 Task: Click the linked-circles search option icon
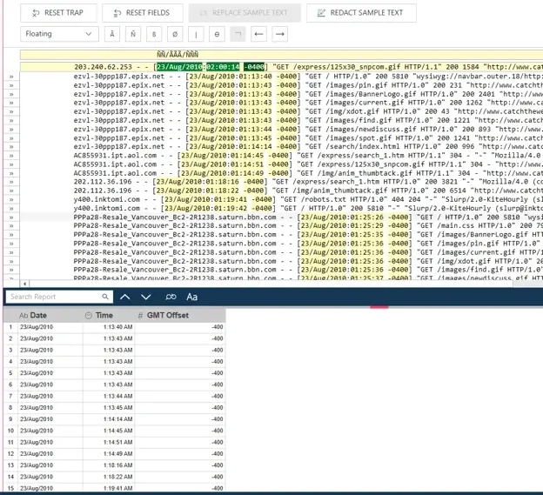[171, 297]
